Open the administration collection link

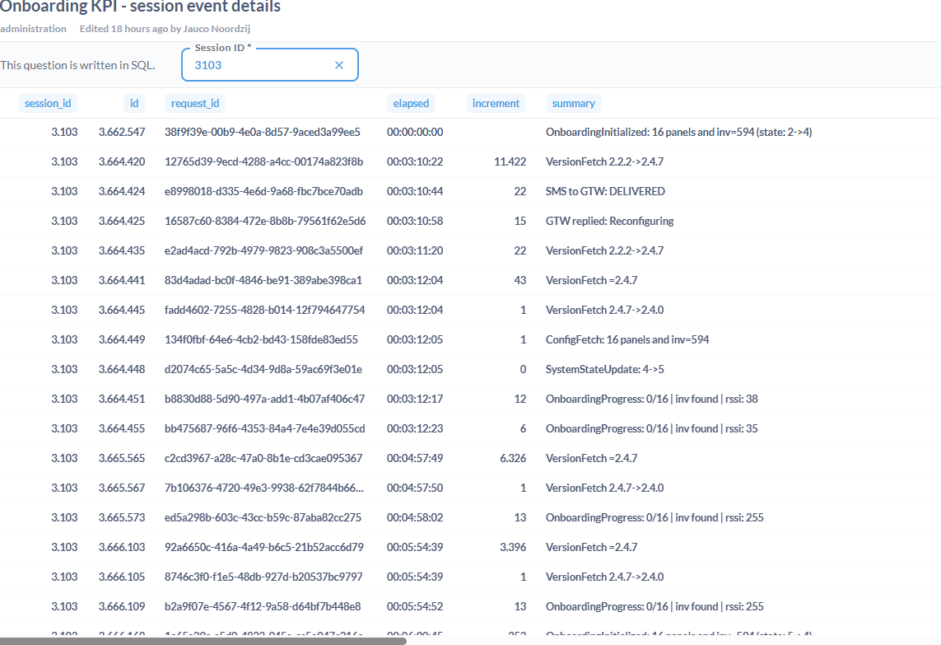(x=33, y=29)
